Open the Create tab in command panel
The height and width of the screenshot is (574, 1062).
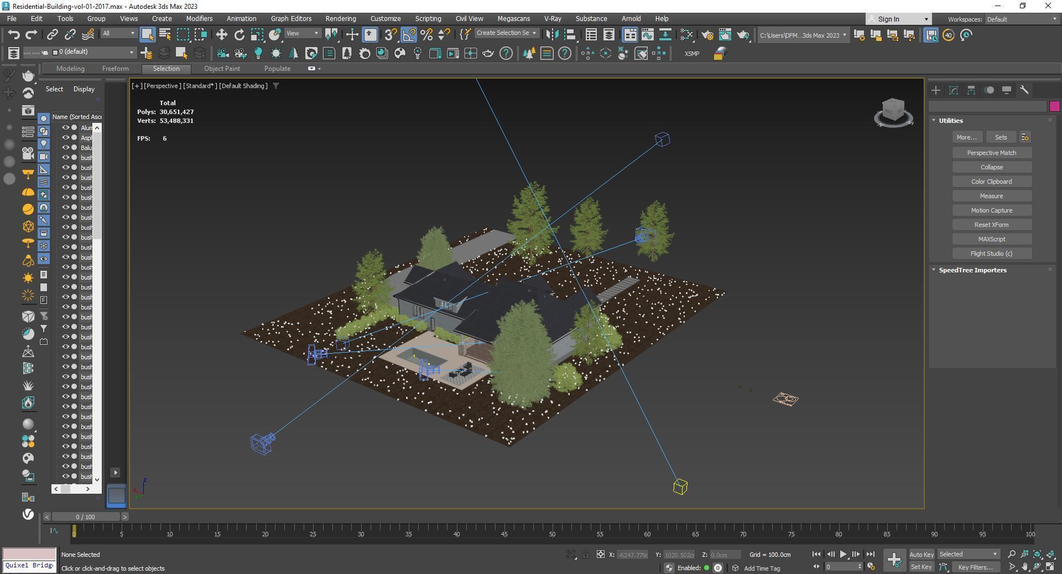[936, 90]
